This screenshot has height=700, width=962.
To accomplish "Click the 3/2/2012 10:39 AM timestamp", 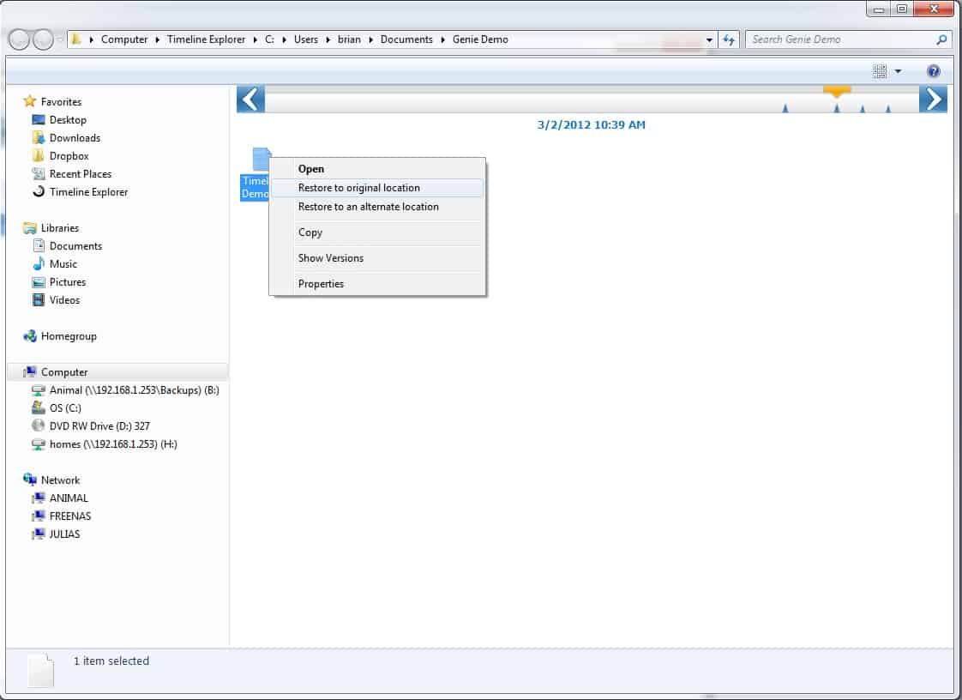I will [591, 124].
